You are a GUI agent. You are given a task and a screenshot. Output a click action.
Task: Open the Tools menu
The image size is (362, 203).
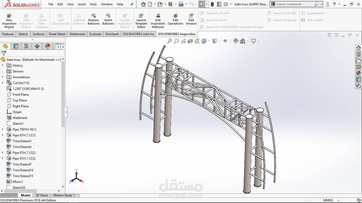93,4
